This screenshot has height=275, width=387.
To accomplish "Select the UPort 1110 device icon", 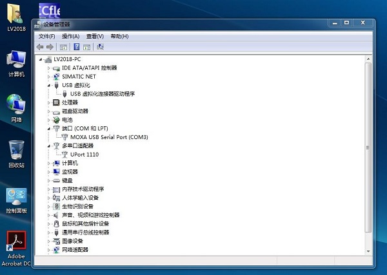I will pos(64,155).
